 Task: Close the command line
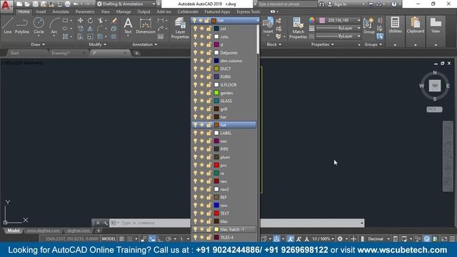pos(98,223)
